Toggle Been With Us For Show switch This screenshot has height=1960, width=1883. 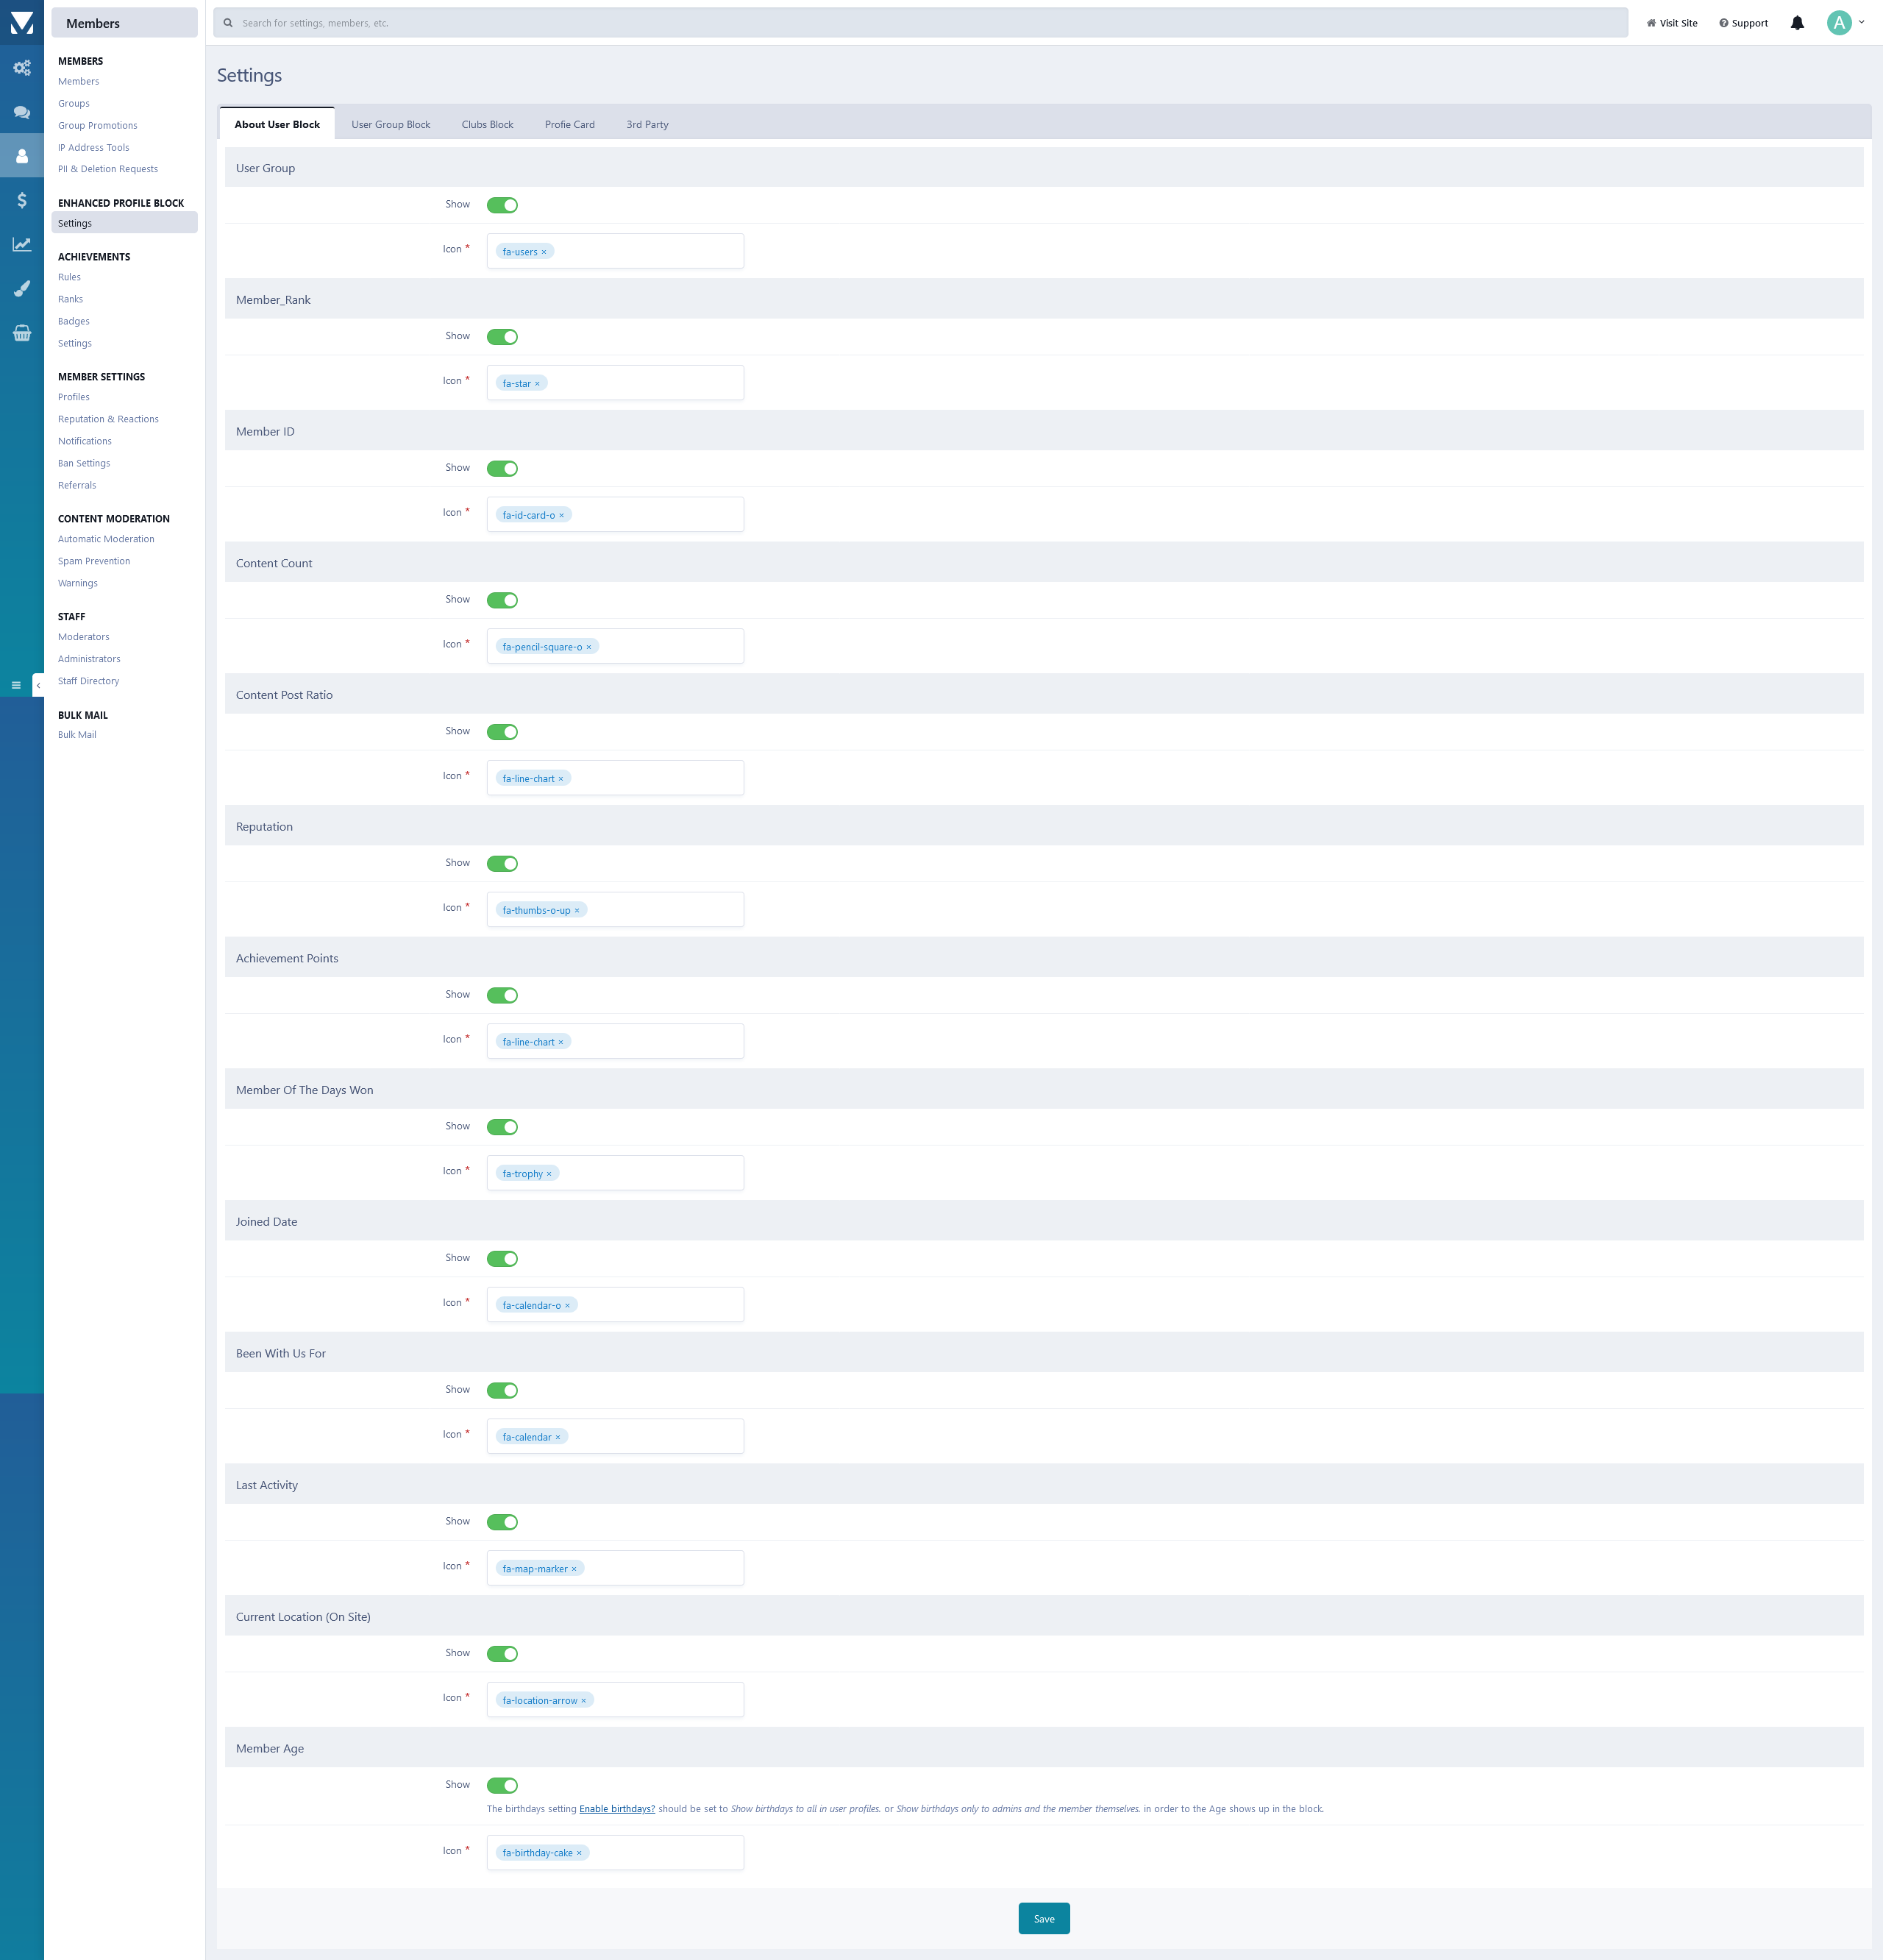502,1391
